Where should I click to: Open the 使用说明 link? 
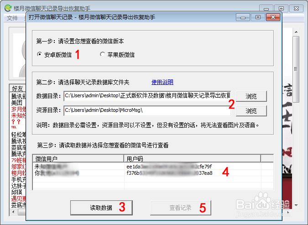coord(162,82)
